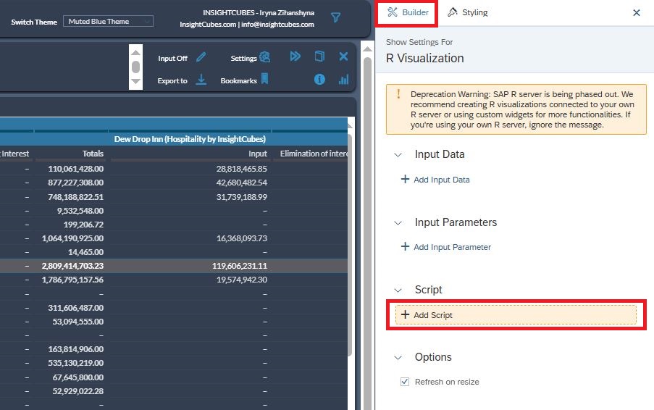Image resolution: width=654 pixels, height=410 pixels.
Task: Click the bar chart icon
Action: click(x=343, y=80)
